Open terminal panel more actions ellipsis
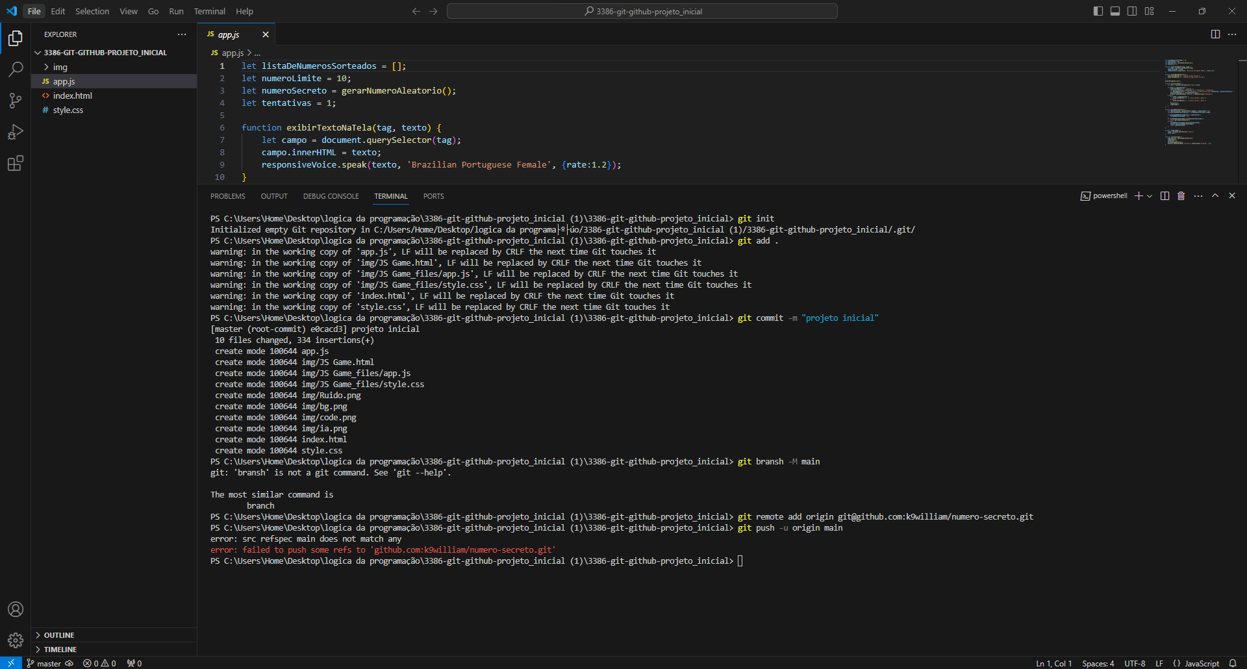Image resolution: width=1247 pixels, height=669 pixels. click(x=1198, y=196)
